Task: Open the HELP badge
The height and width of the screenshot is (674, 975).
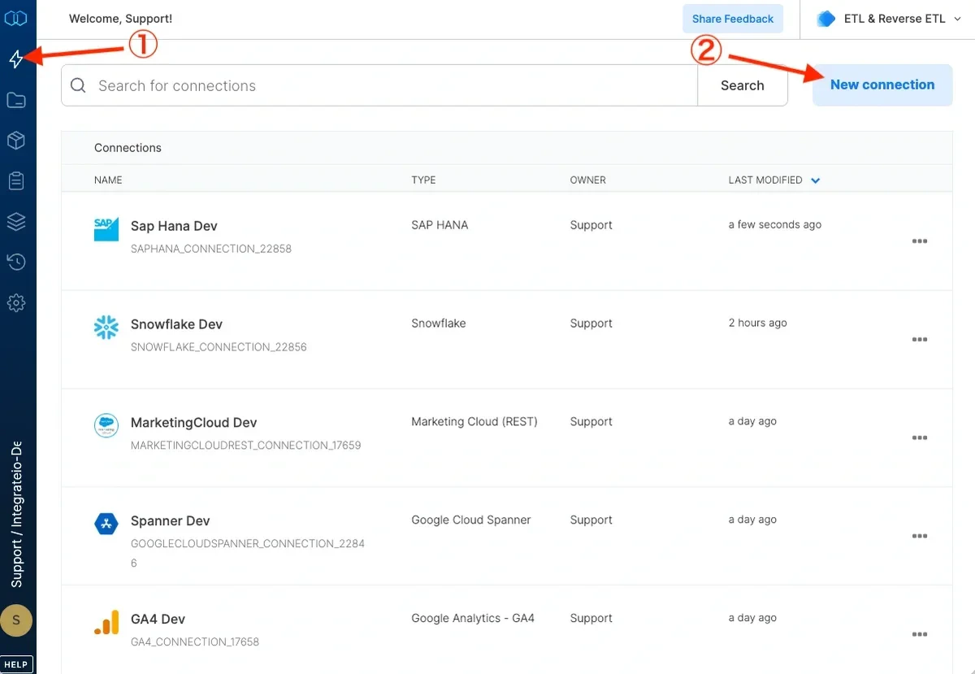Action: 16,664
